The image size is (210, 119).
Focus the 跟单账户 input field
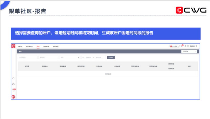(x=48, y=57)
